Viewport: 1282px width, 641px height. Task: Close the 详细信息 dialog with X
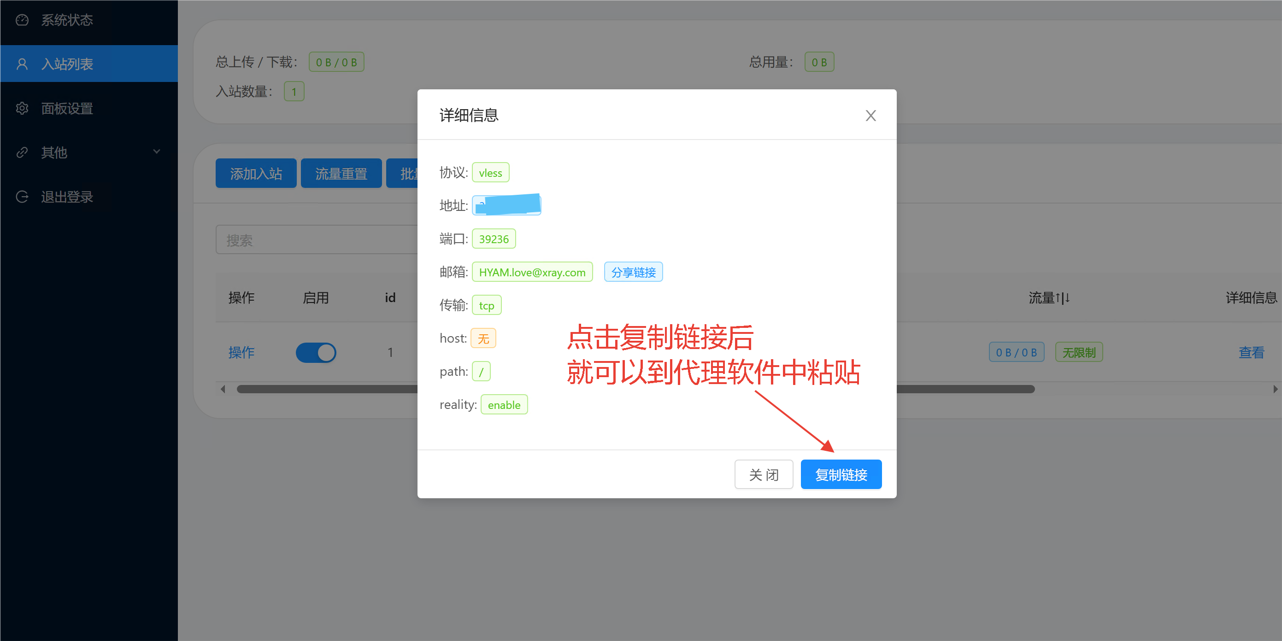870,116
